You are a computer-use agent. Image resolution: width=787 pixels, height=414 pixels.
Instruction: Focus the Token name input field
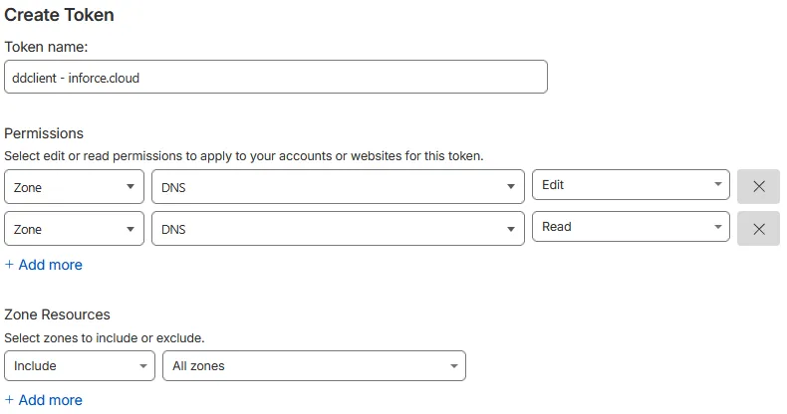(276, 77)
